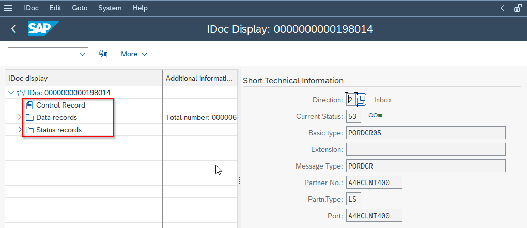This screenshot has width=527, height=228.
Task: Open the System menu
Action: (x=110, y=8)
